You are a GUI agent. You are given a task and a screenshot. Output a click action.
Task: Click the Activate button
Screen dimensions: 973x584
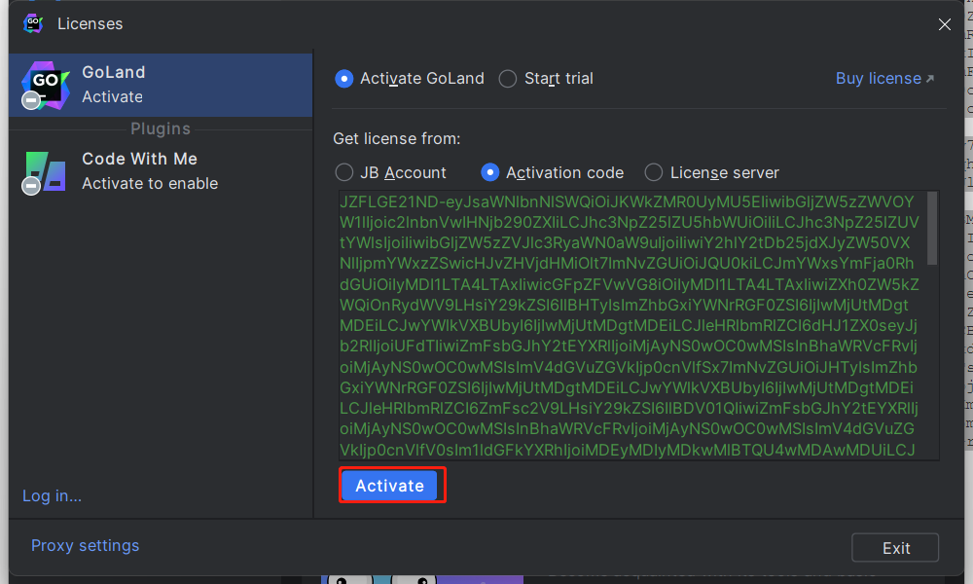point(390,486)
